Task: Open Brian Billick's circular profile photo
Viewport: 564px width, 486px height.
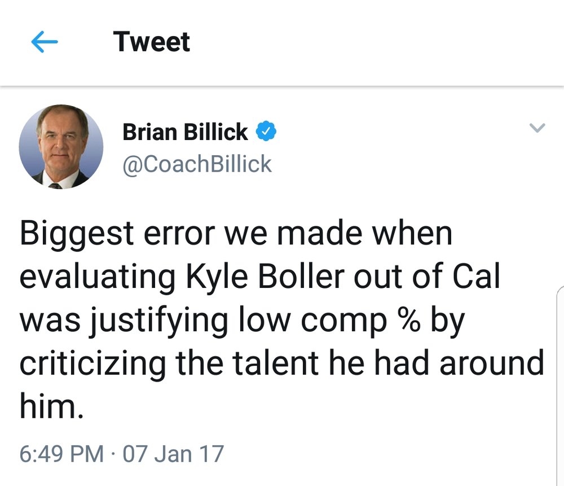Action: point(61,147)
